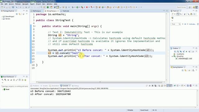Viewport: 199px width, 112px height.
Task: Open the Source menu
Action: 11,4
